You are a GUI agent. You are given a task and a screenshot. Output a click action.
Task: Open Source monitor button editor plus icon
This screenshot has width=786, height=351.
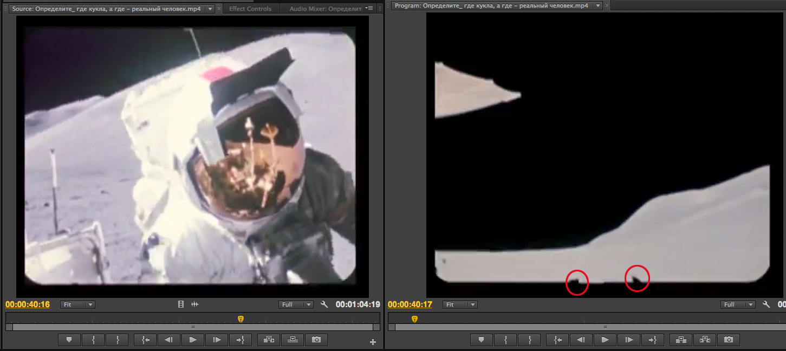[x=373, y=342]
